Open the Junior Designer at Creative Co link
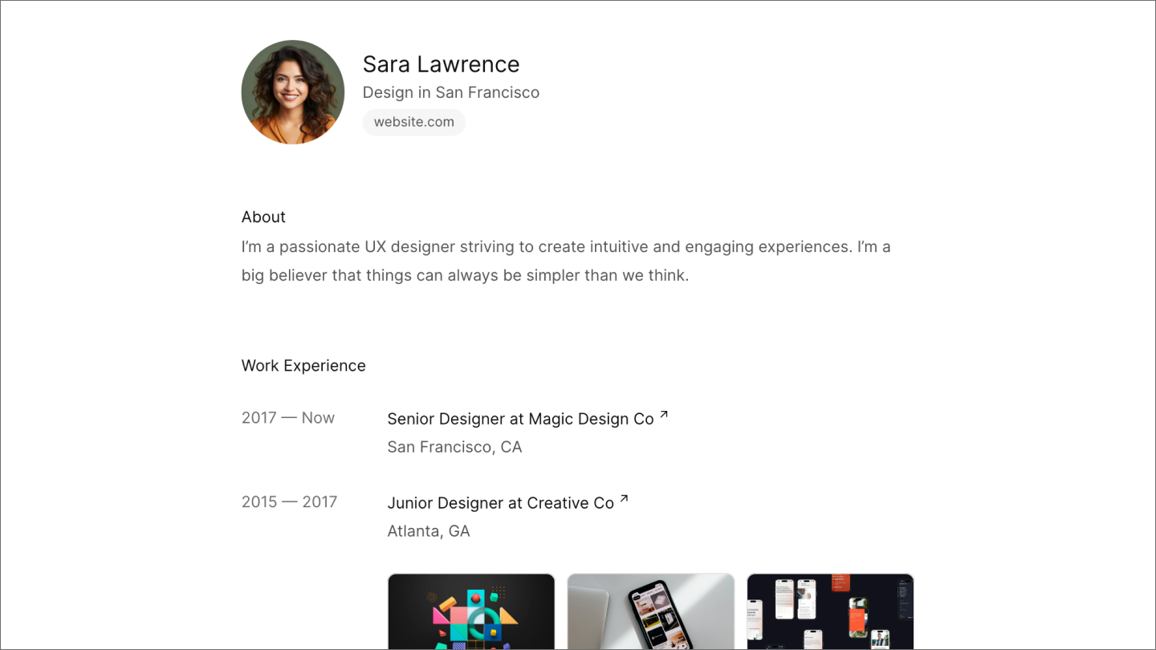 pos(501,502)
